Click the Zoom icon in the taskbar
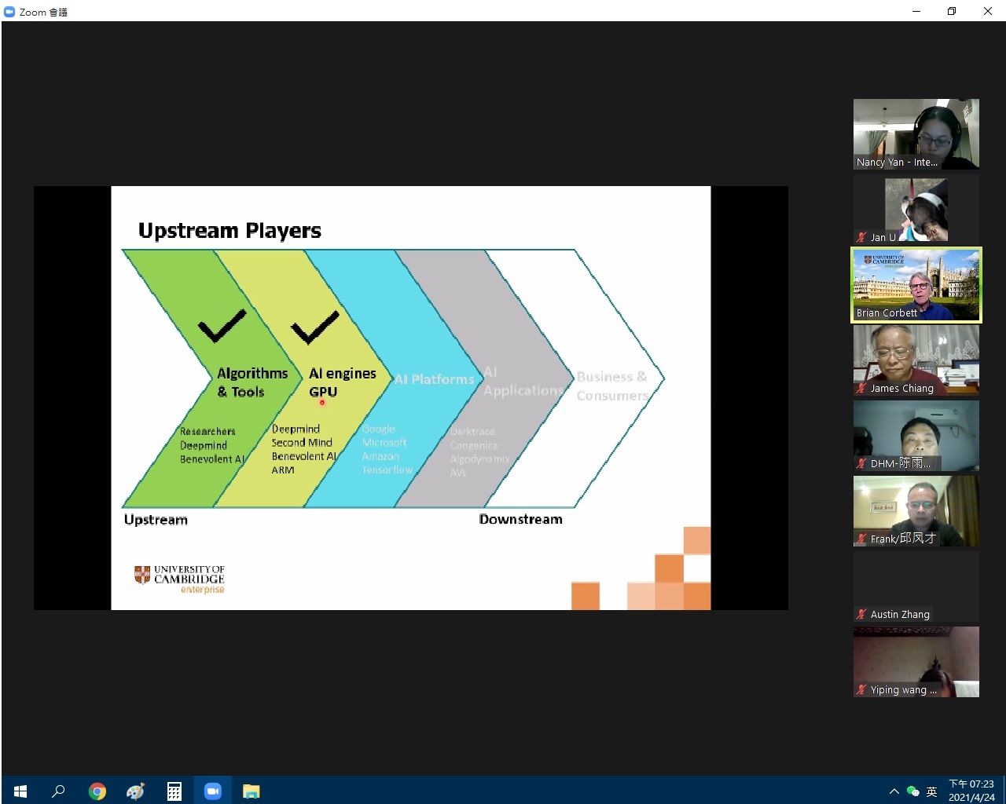 click(212, 791)
